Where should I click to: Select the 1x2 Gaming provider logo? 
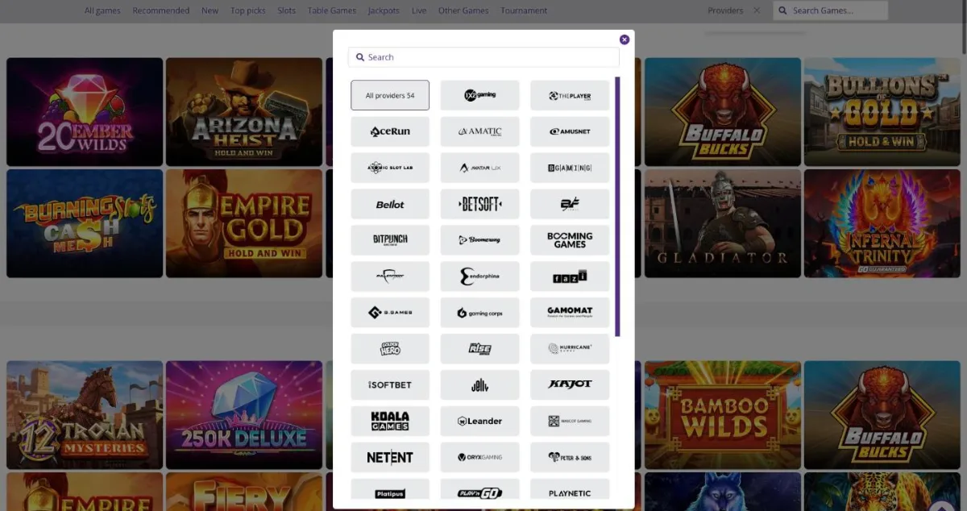(480, 95)
